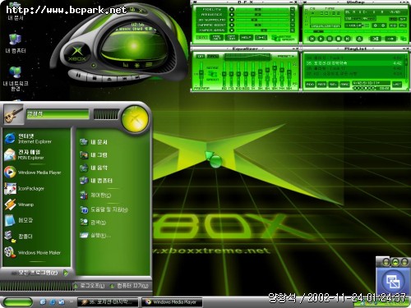Toggle DFX Hyperbass effect radio
The height and width of the screenshot is (308, 411).
coord(232,30)
